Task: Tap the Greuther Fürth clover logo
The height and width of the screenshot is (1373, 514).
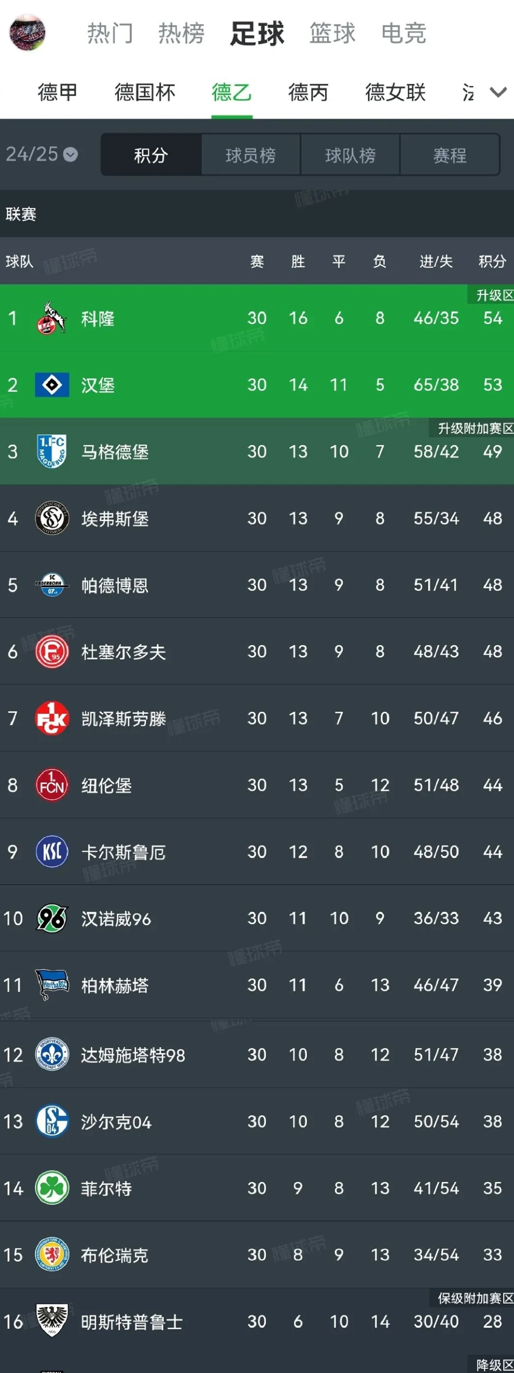Action: 52,1188
